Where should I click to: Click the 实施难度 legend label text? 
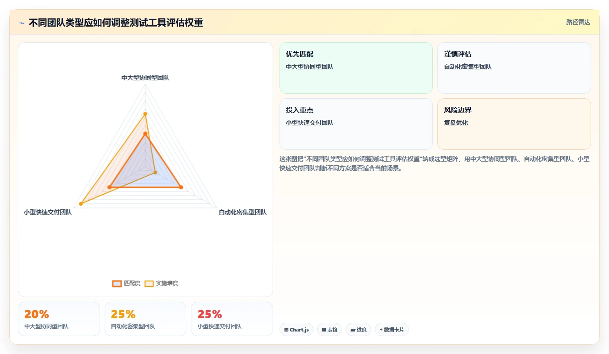167,283
